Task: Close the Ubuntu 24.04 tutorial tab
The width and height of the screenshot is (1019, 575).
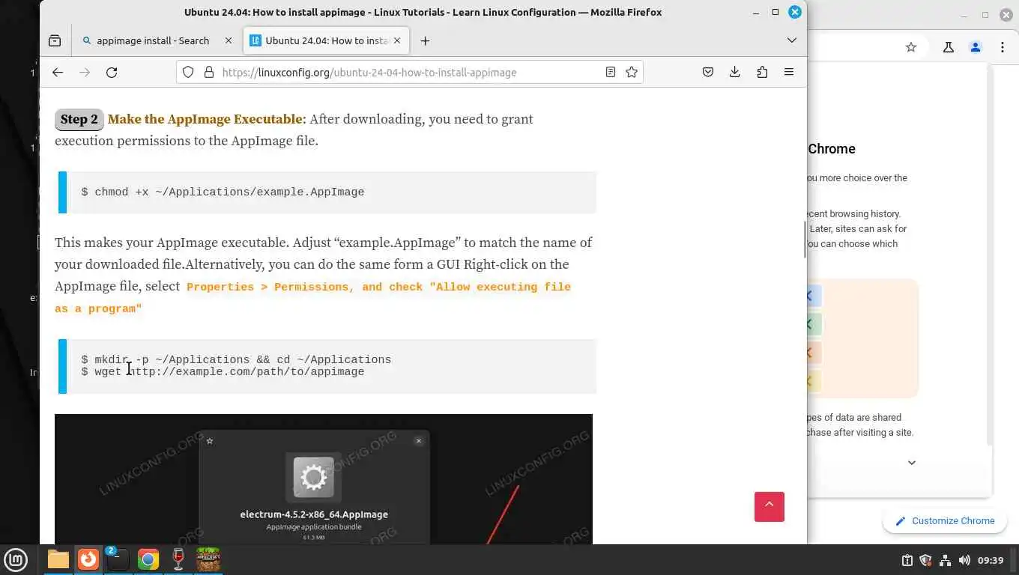Action: pyautogui.click(x=397, y=40)
